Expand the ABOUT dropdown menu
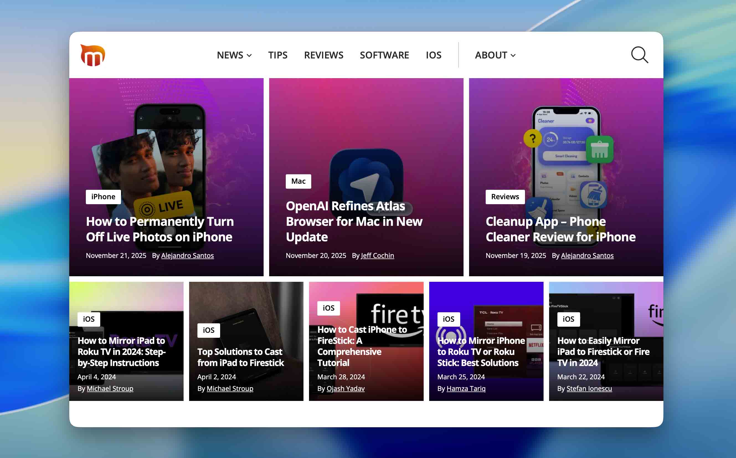Image resolution: width=736 pixels, height=458 pixels. pyautogui.click(x=495, y=55)
